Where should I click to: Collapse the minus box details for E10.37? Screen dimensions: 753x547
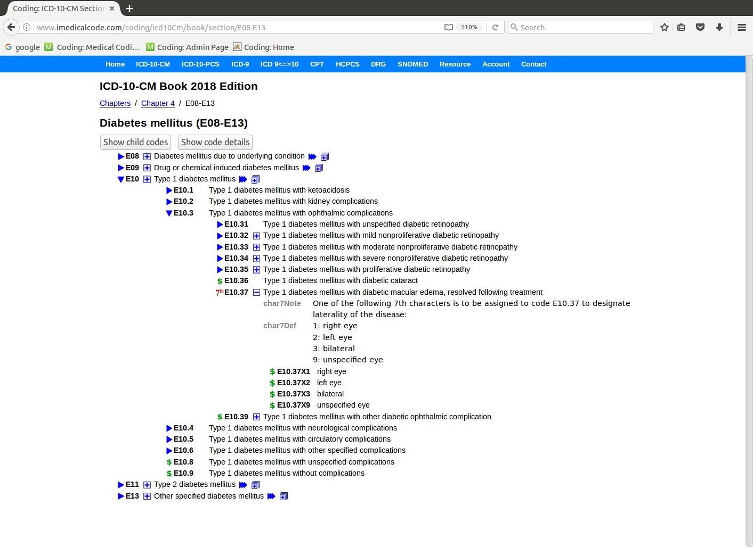click(x=256, y=292)
